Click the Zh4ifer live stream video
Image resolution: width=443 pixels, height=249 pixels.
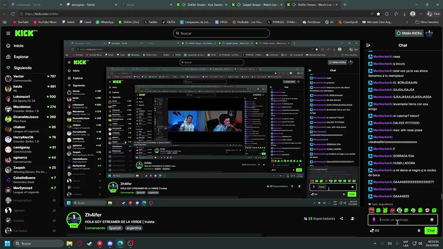click(212, 123)
